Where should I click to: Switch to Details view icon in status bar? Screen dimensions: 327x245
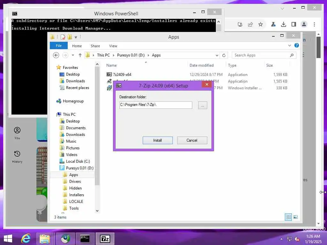[288, 217]
